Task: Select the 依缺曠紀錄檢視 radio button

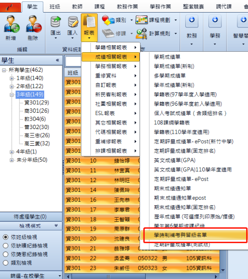Action: click(6, 245)
